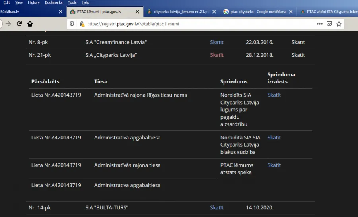Select the Nr. 8-pk row label
The image size is (358, 217).
click(x=38, y=42)
